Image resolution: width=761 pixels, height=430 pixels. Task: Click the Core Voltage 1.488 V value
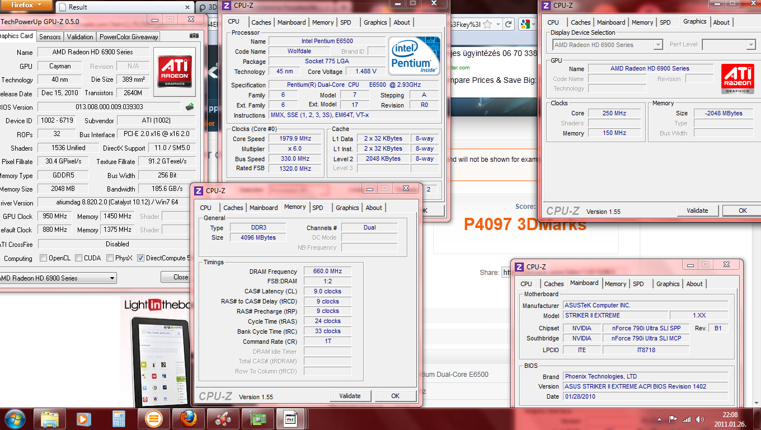(366, 72)
